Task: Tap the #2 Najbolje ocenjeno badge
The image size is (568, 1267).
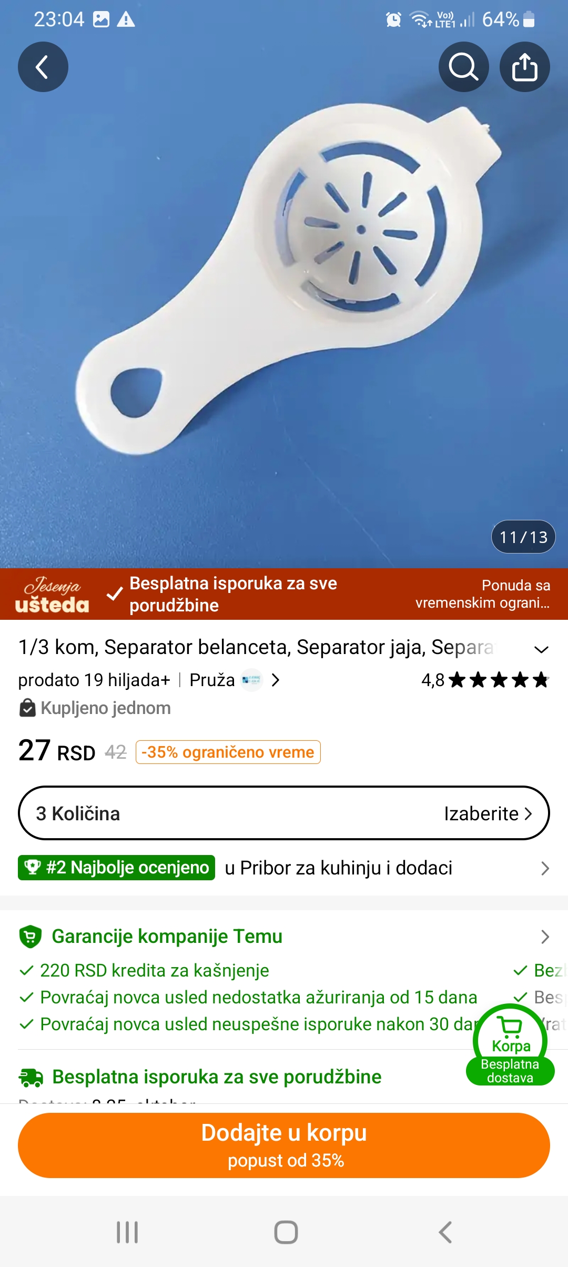Action: 116,868
